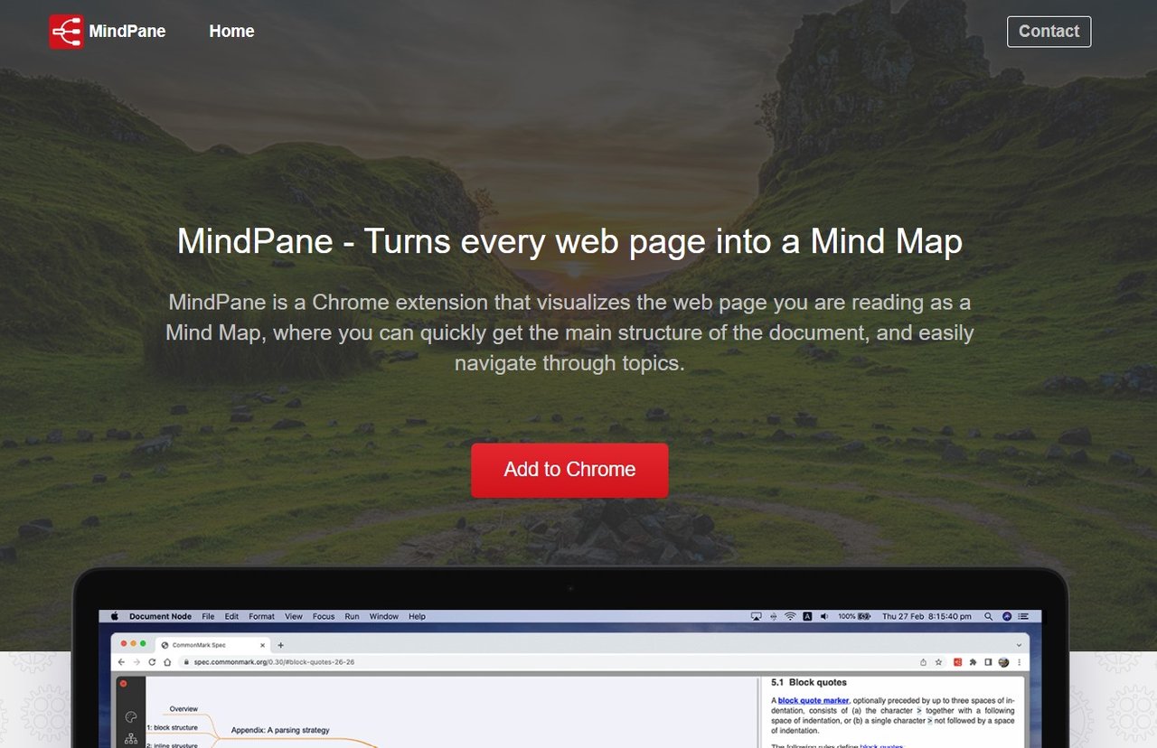Click the browser home icon
The width and height of the screenshot is (1157, 748).
click(167, 662)
